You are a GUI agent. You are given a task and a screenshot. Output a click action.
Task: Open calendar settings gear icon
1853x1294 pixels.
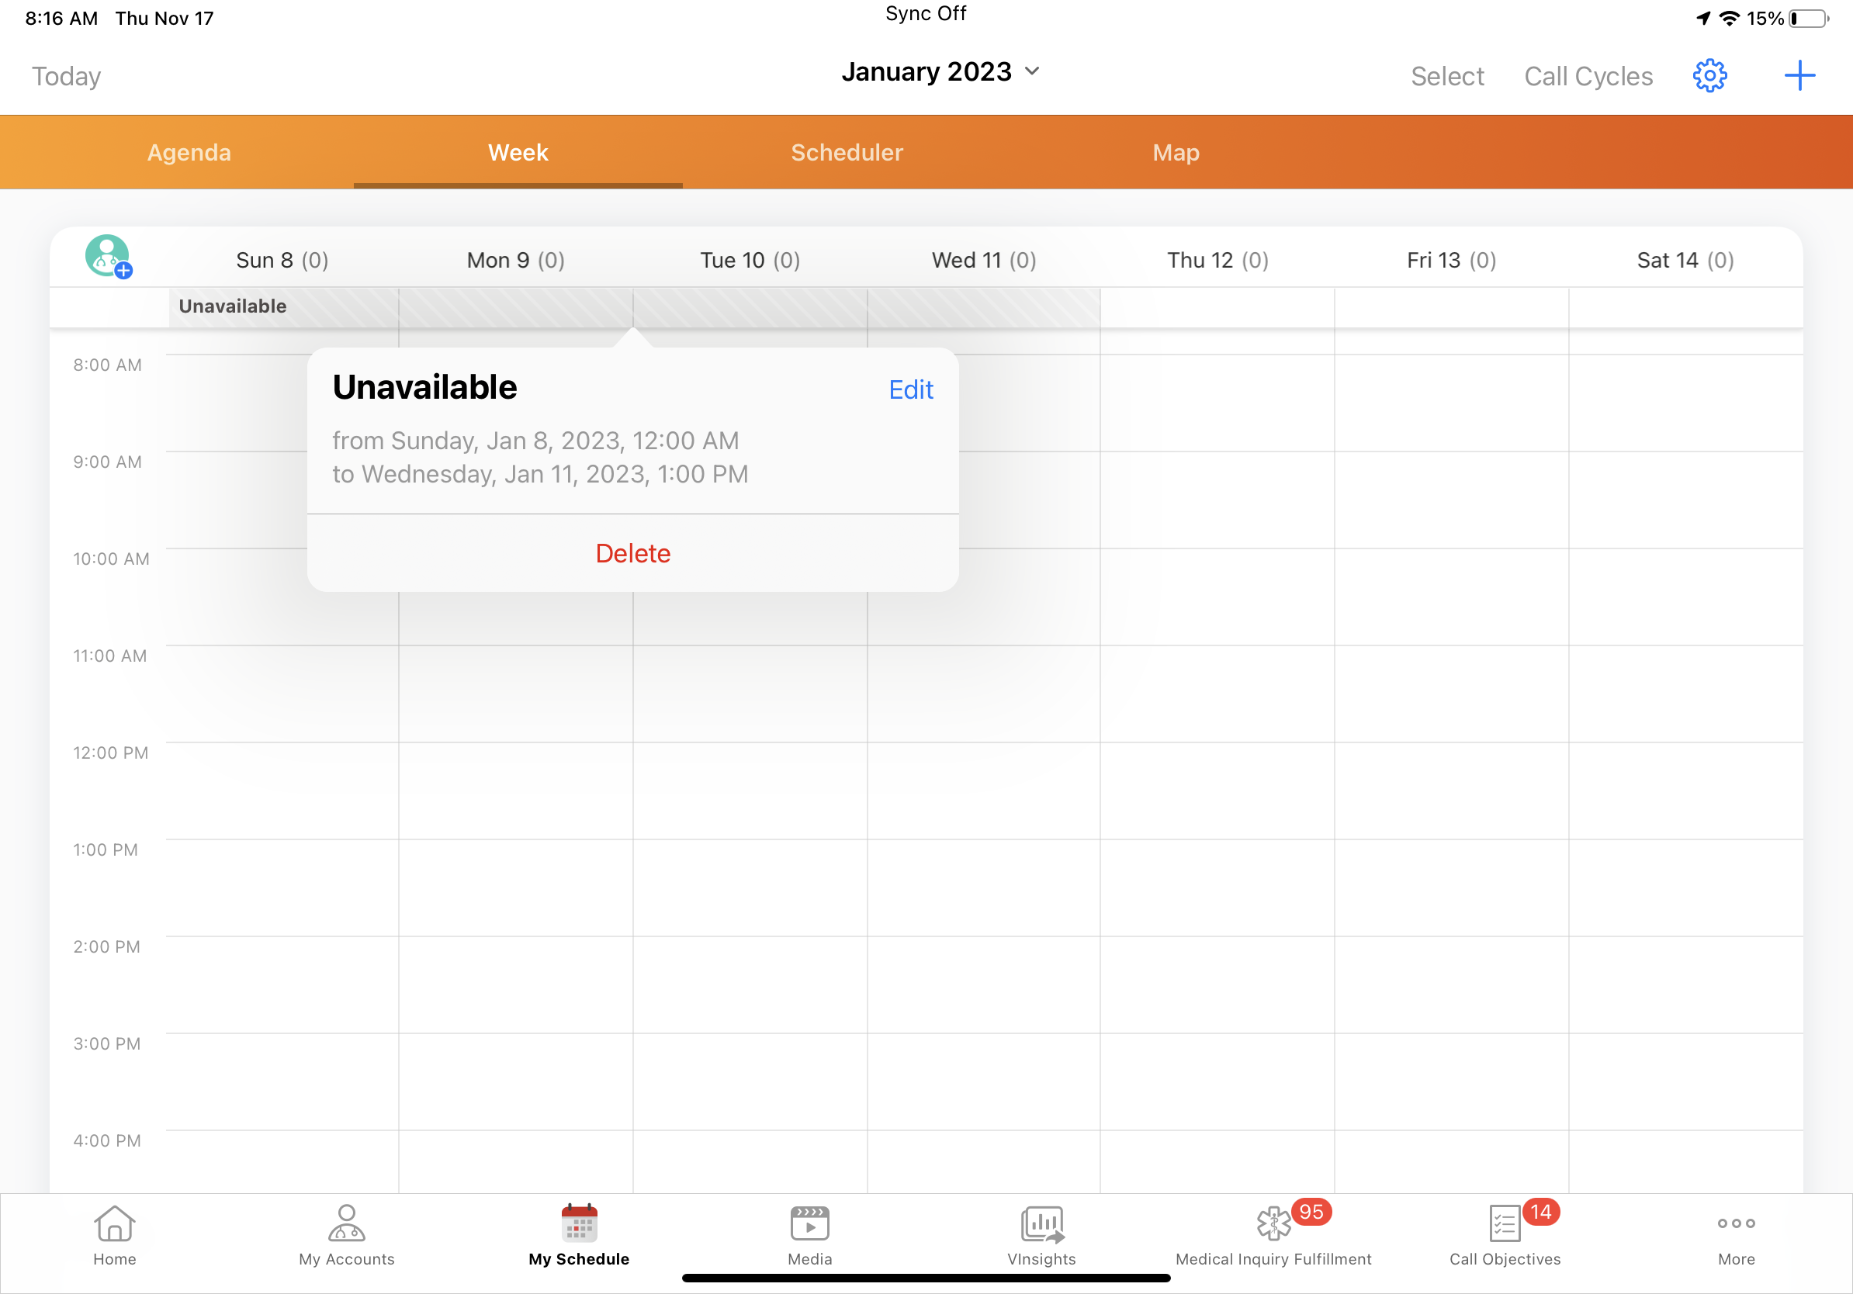(1709, 76)
